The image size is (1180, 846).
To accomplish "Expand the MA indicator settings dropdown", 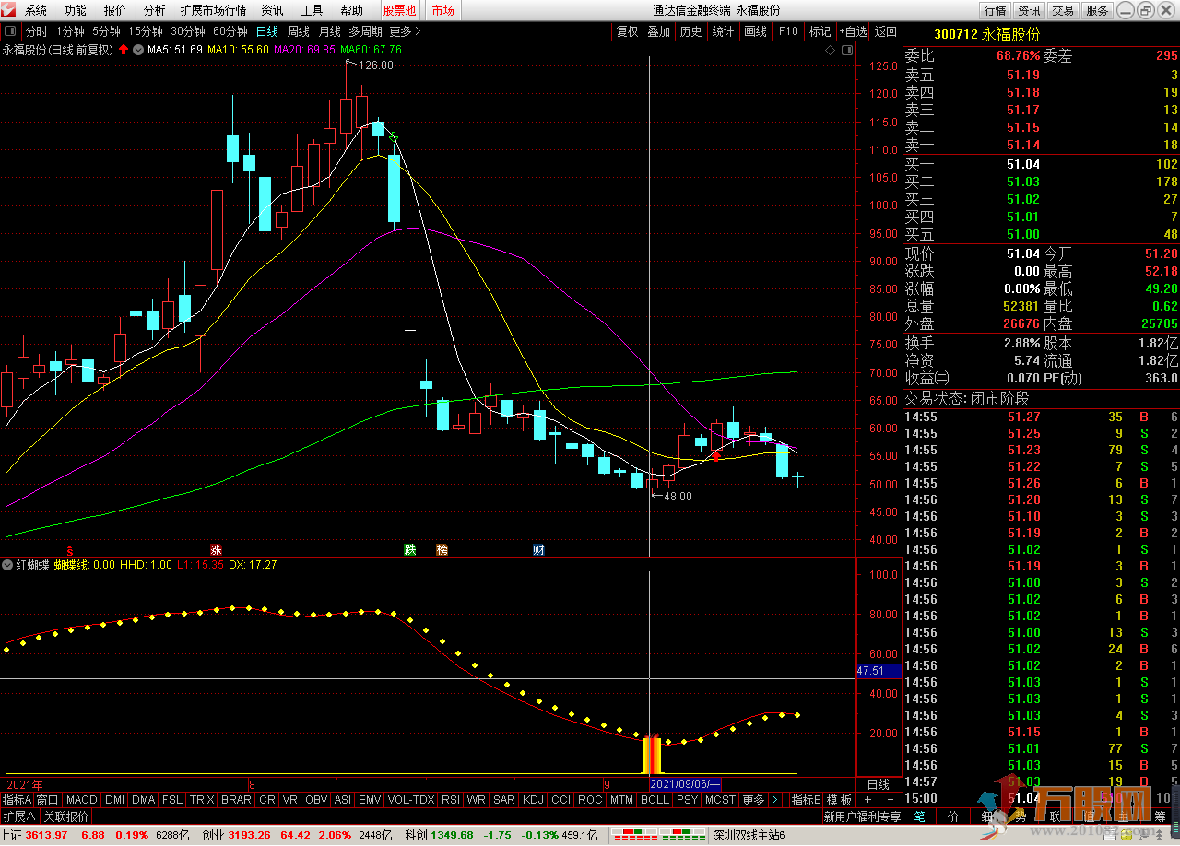I will [138, 50].
